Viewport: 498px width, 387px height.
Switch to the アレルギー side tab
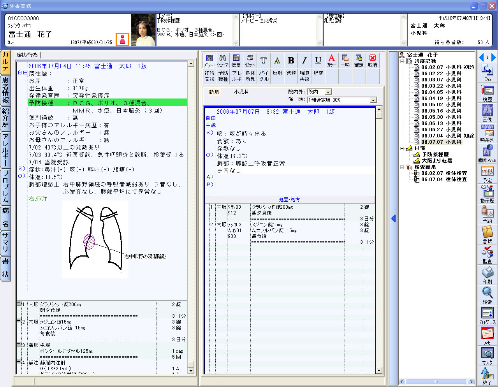(5, 150)
